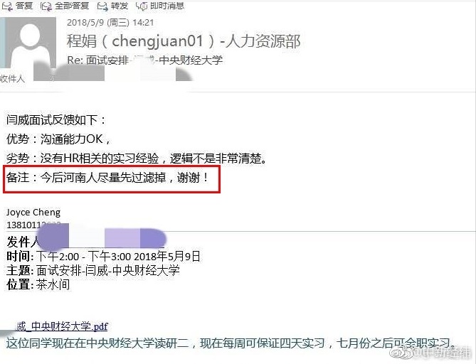Select the 答复 text label
The width and height of the screenshot is (476, 364).
coord(24,6)
